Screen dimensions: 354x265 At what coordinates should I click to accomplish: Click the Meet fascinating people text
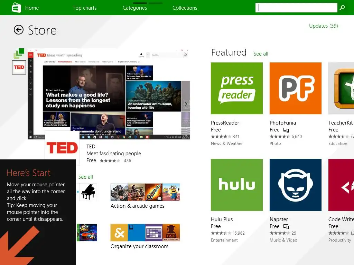point(113,154)
